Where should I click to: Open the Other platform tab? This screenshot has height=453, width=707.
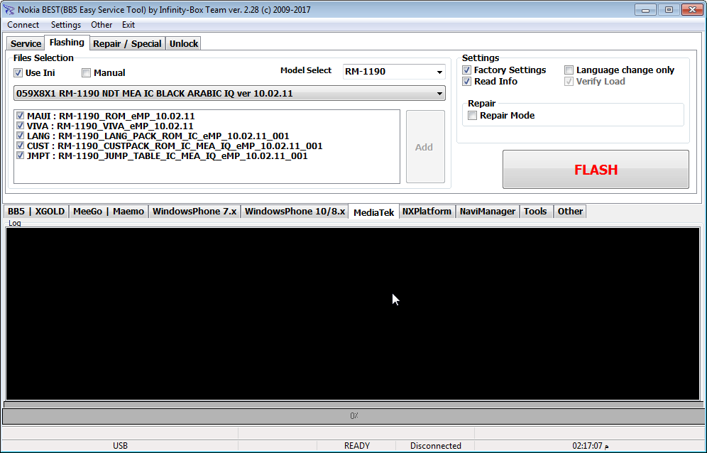(x=570, y=211)
